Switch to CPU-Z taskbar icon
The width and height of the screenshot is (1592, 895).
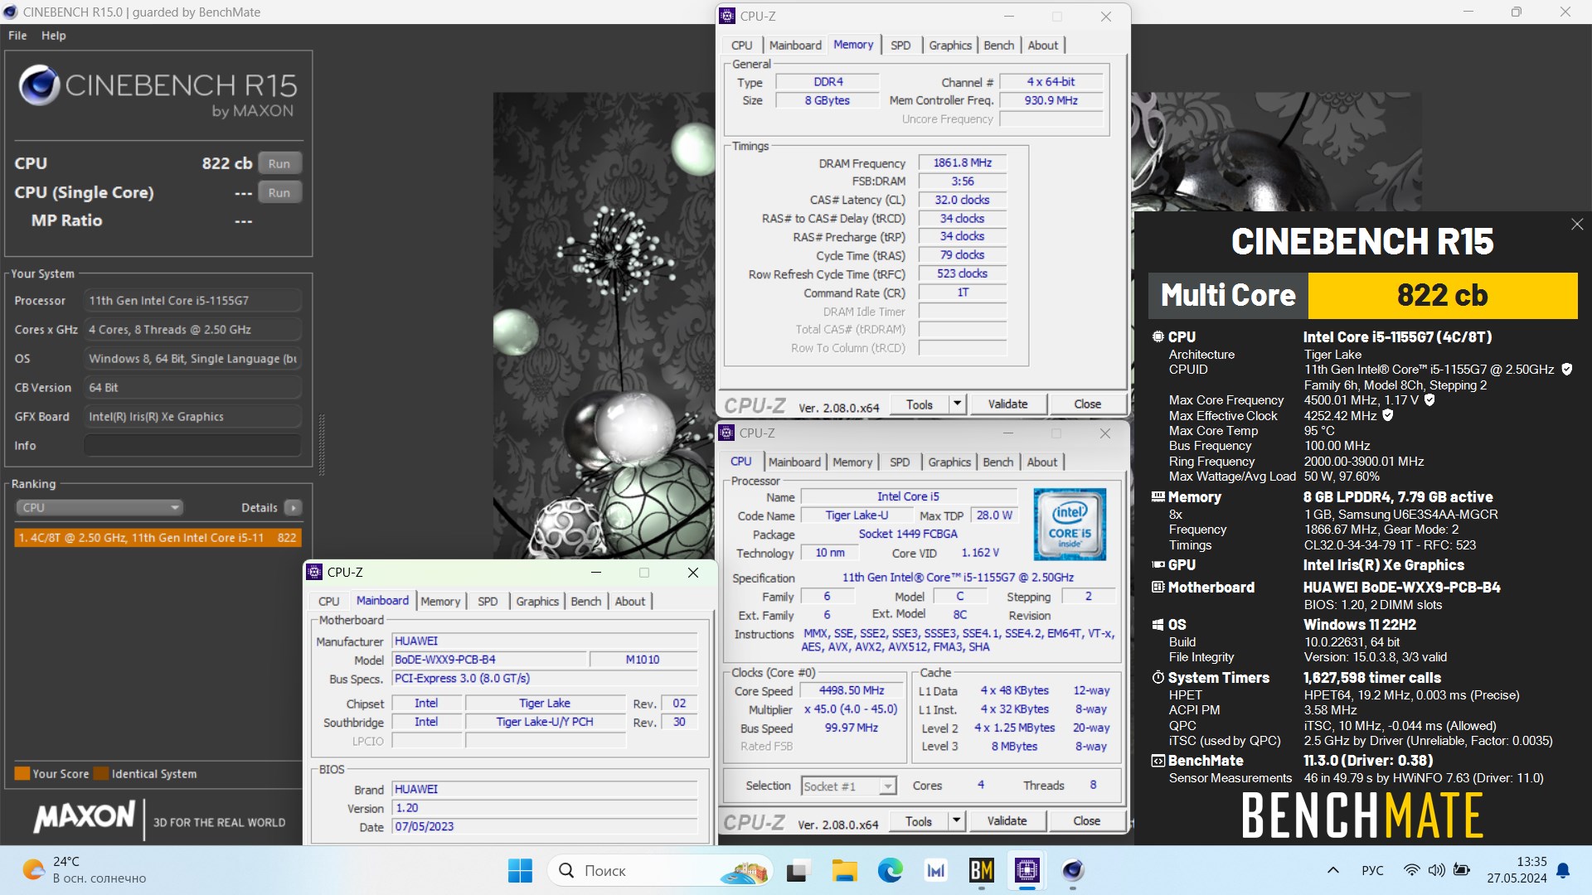coord(1027,870)
